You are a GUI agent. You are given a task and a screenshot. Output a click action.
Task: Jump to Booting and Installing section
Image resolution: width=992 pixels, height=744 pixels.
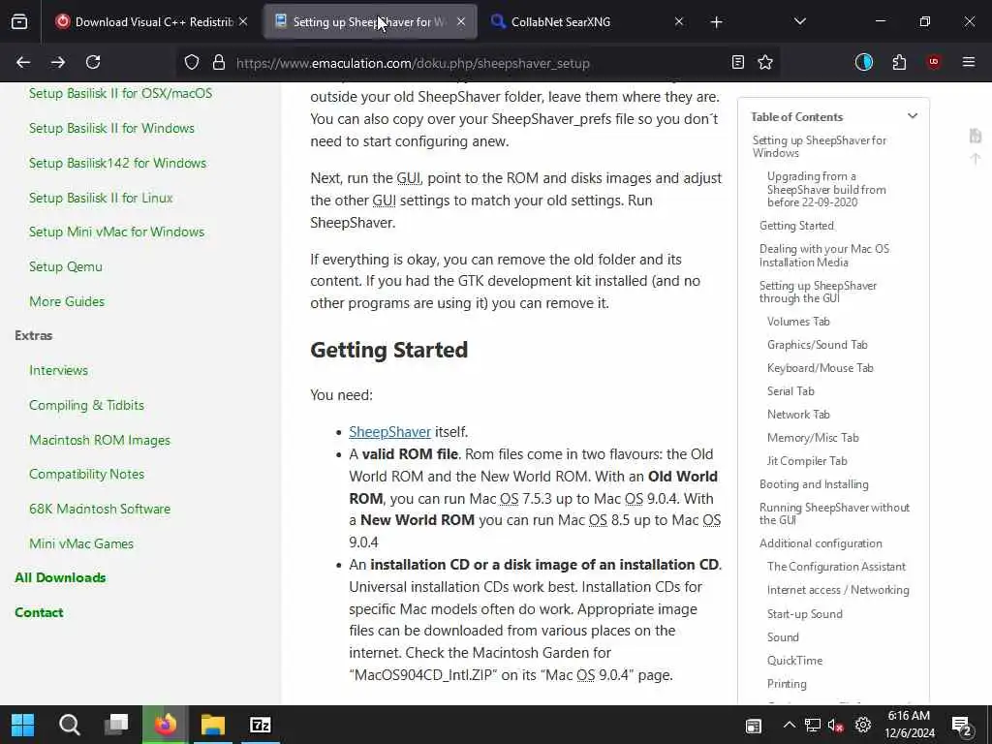pos(814,484)
